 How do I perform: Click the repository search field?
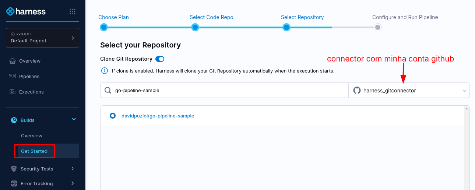click(x=228, y=90)
